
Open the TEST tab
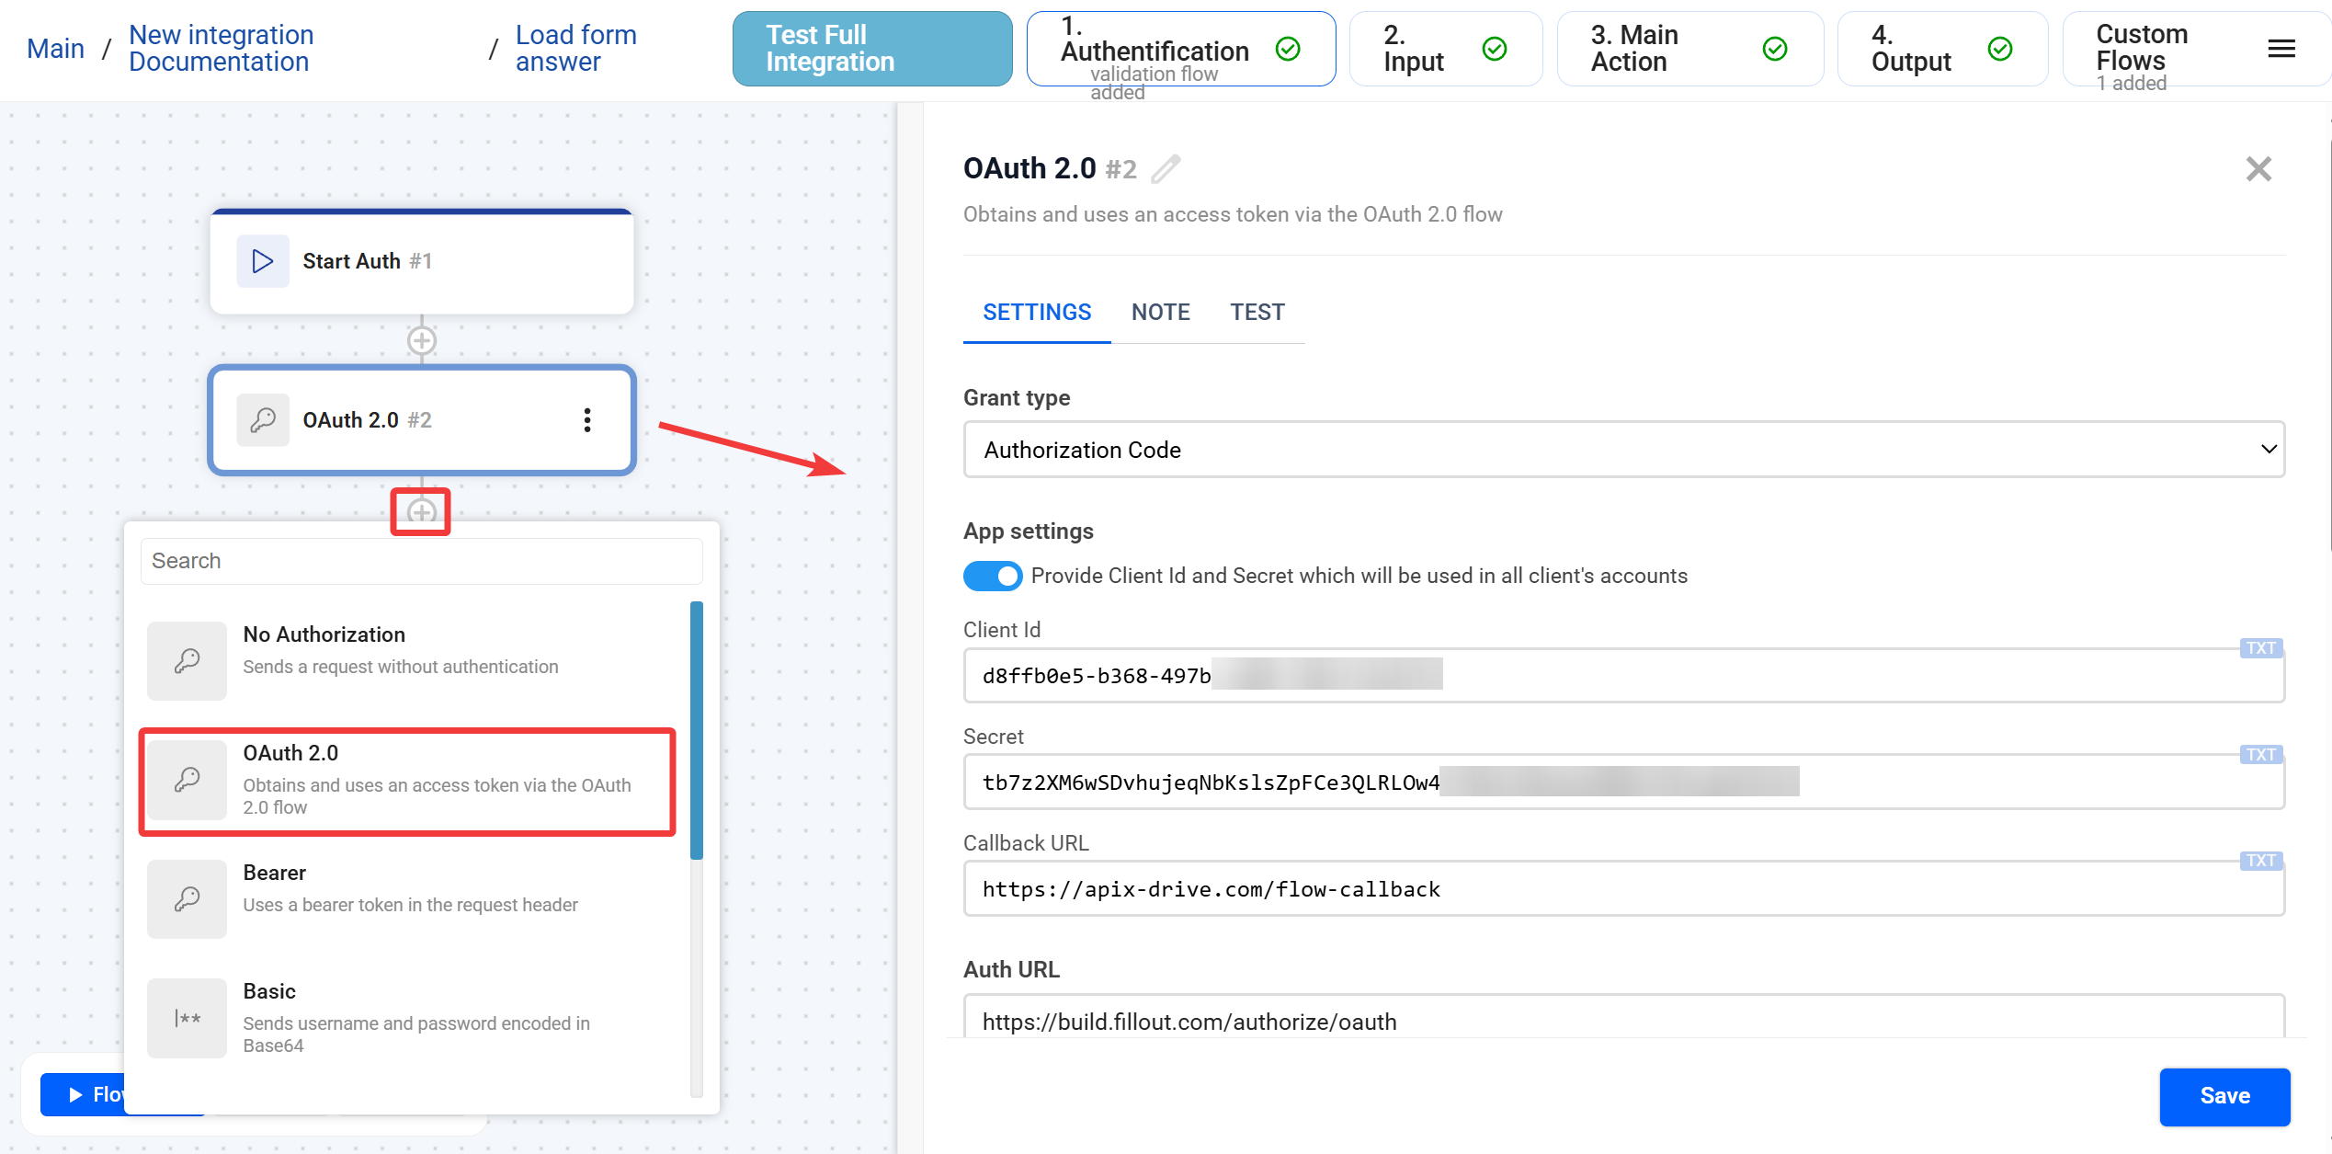(1257, 312)
